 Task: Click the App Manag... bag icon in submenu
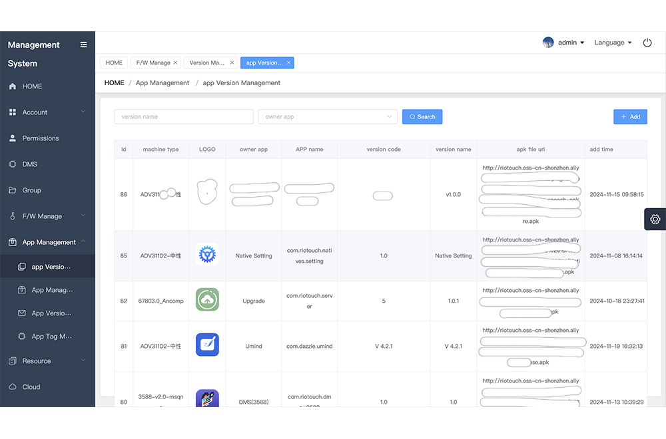coord(22,290)
